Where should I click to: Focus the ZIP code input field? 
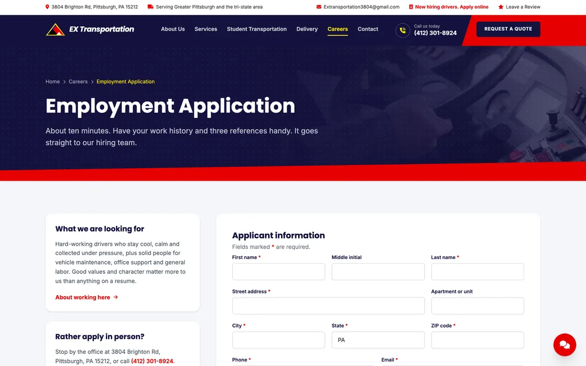click(x=477, y=340)
